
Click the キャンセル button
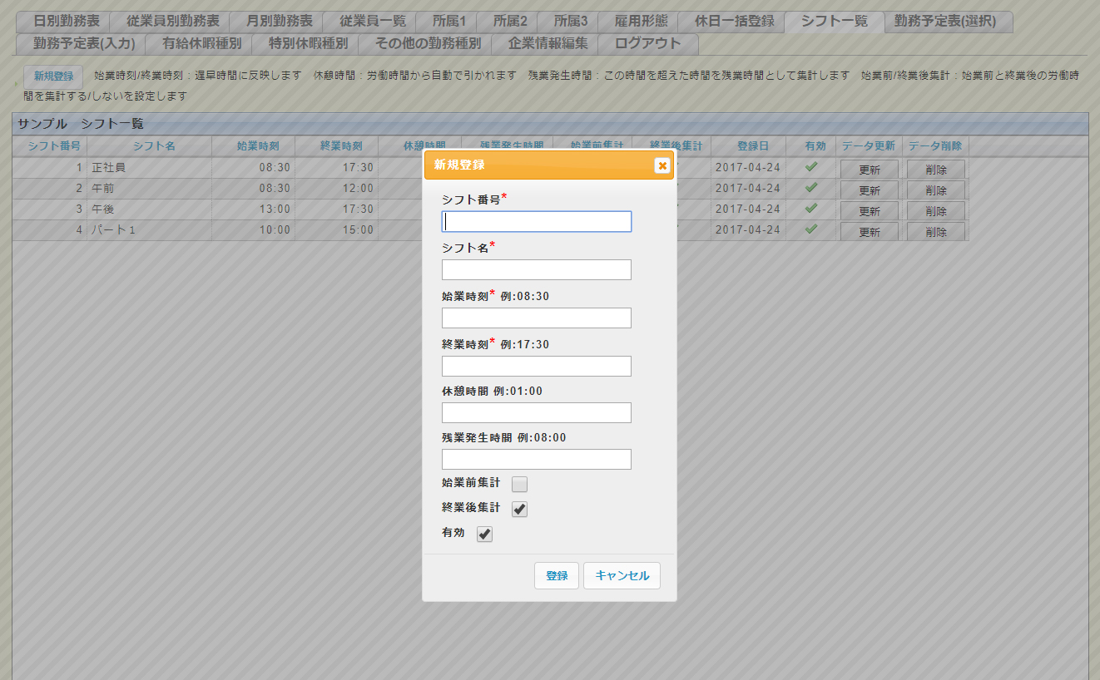pyautogui.click(x=622, y=575)
